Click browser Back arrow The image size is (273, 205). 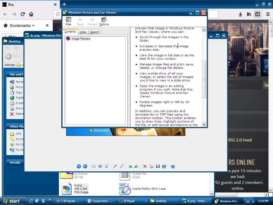(x=5, y=14)
